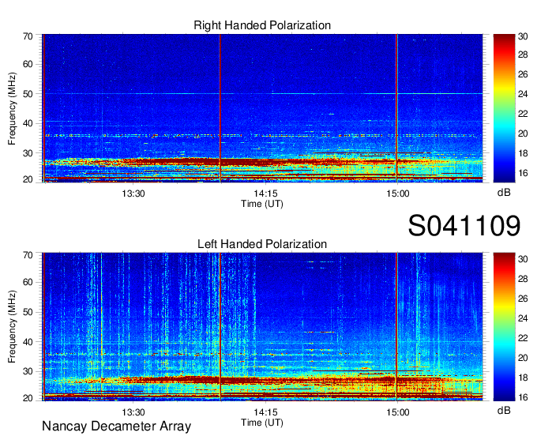Click the 16 tick on the Right Handed color bar
Image resolution: width=537 pixels, height=436 pixels.
[x=523, y=173]
